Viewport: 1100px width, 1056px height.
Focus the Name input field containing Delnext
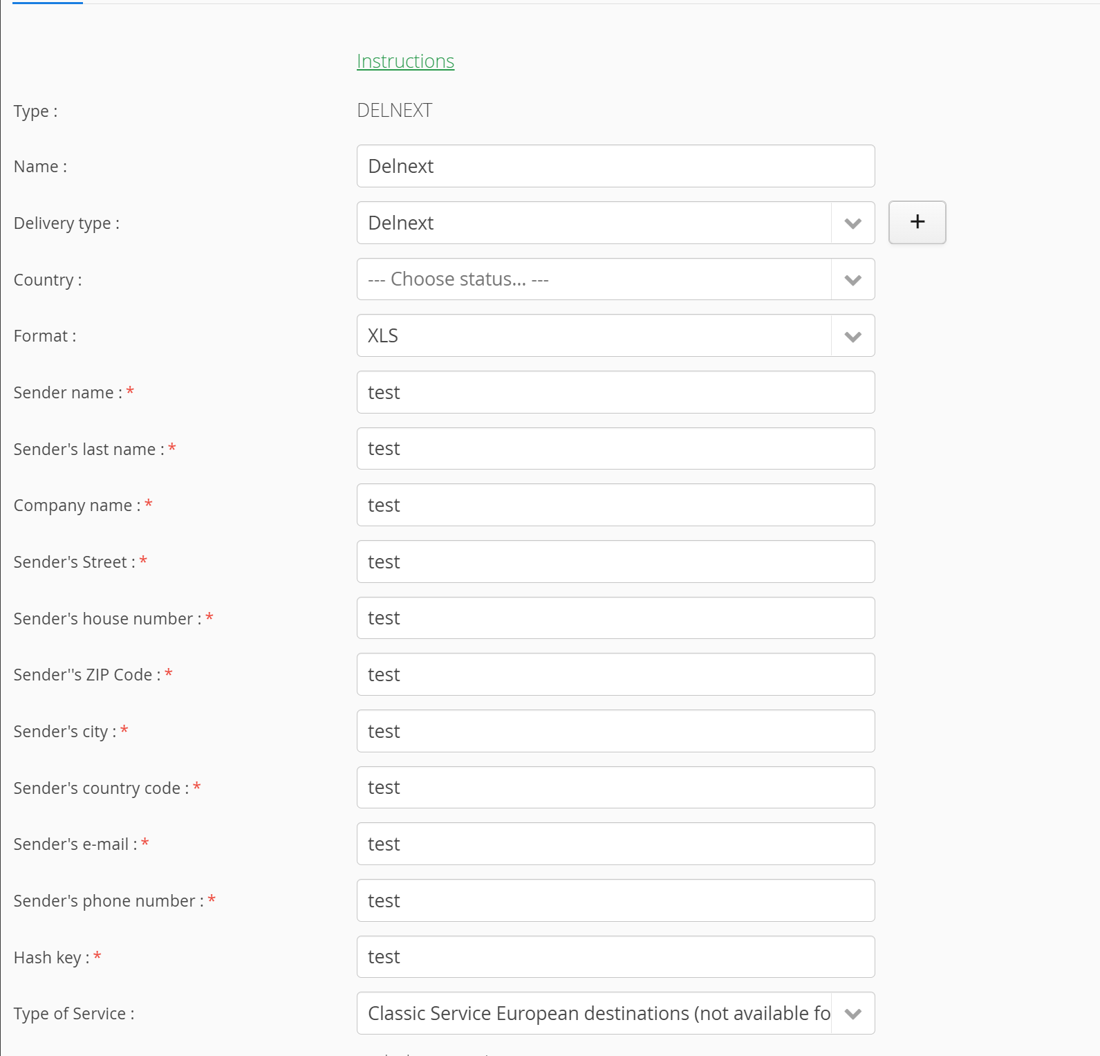pyautogui.click(x=615, y=166)
